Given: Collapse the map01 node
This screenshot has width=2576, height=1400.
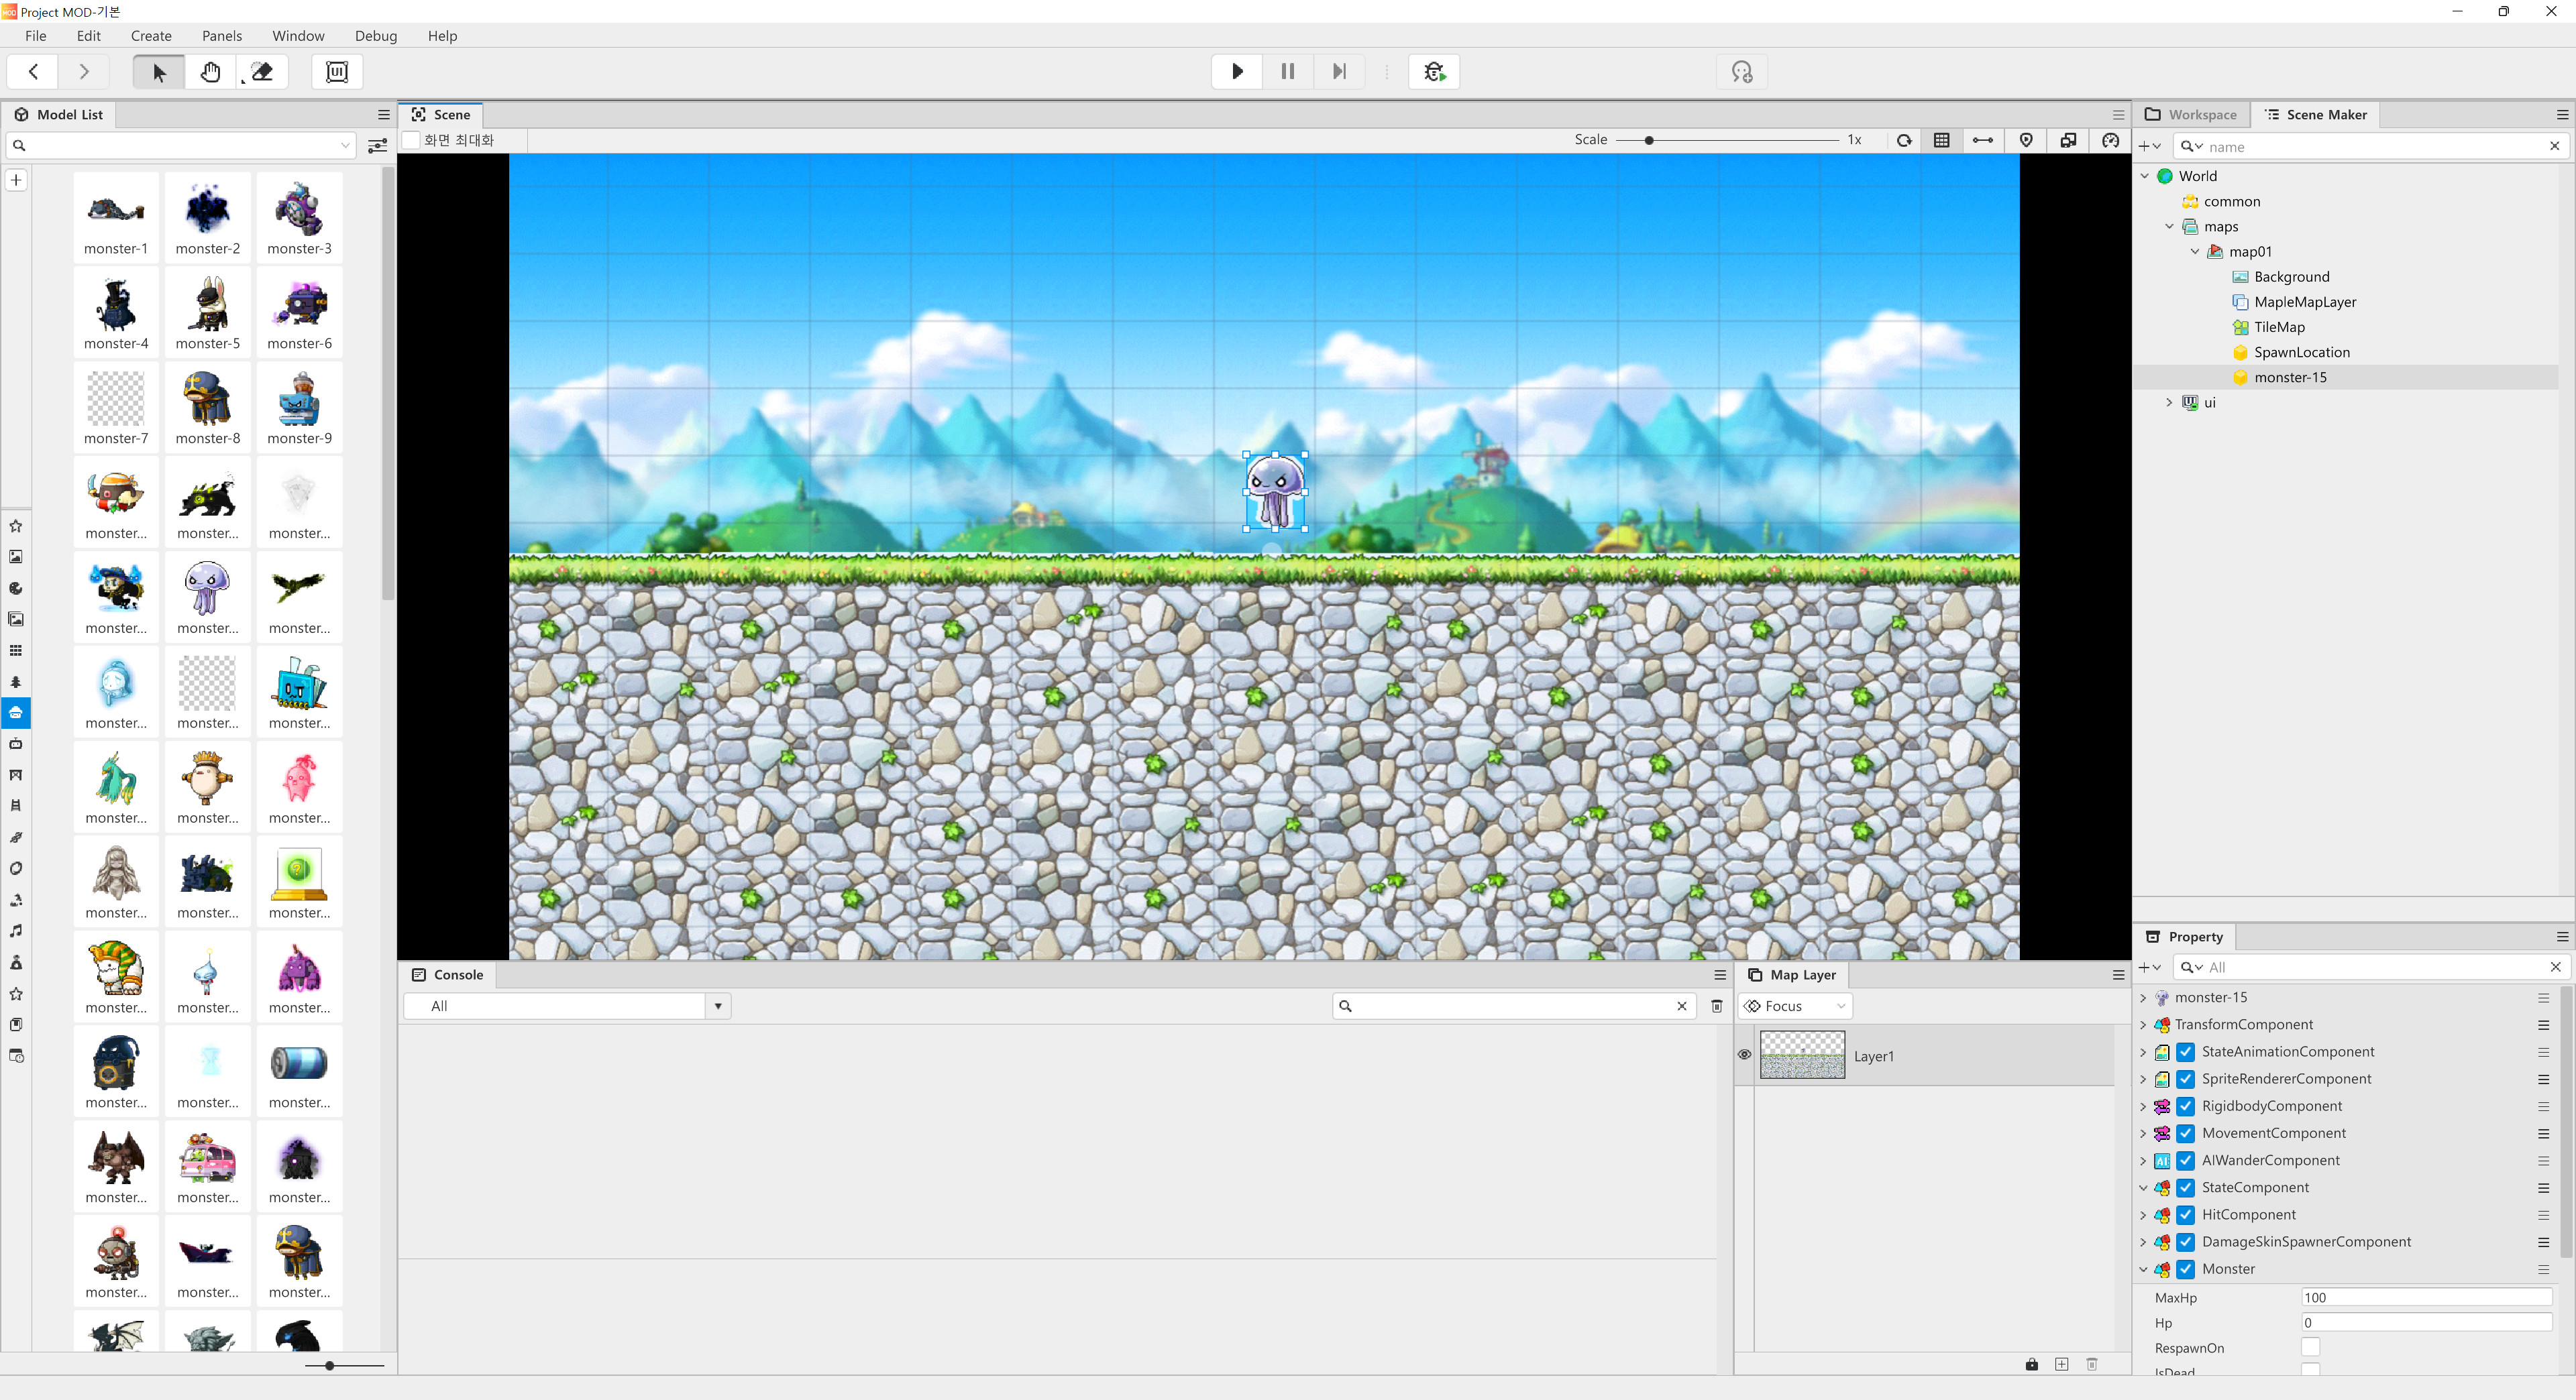Looking at the screenshot, I should (2195, 252).
